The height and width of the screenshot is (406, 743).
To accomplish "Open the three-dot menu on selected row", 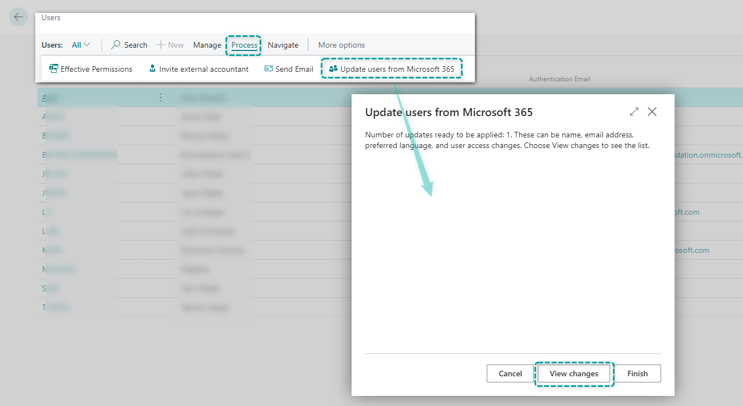I will coord(160,98).
